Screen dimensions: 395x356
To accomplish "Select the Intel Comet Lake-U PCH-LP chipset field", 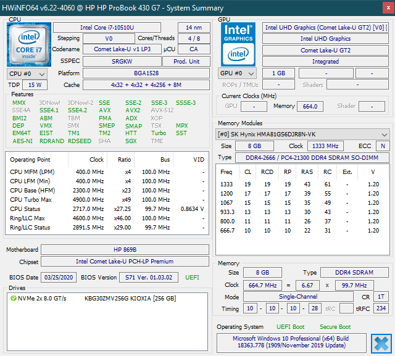I will pyautogui.click(x=125, y=262).
